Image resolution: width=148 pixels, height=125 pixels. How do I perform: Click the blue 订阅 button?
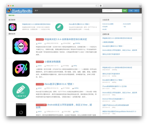point(131,11)
